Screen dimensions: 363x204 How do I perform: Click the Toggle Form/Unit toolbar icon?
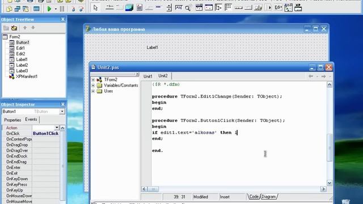(26, 9)
